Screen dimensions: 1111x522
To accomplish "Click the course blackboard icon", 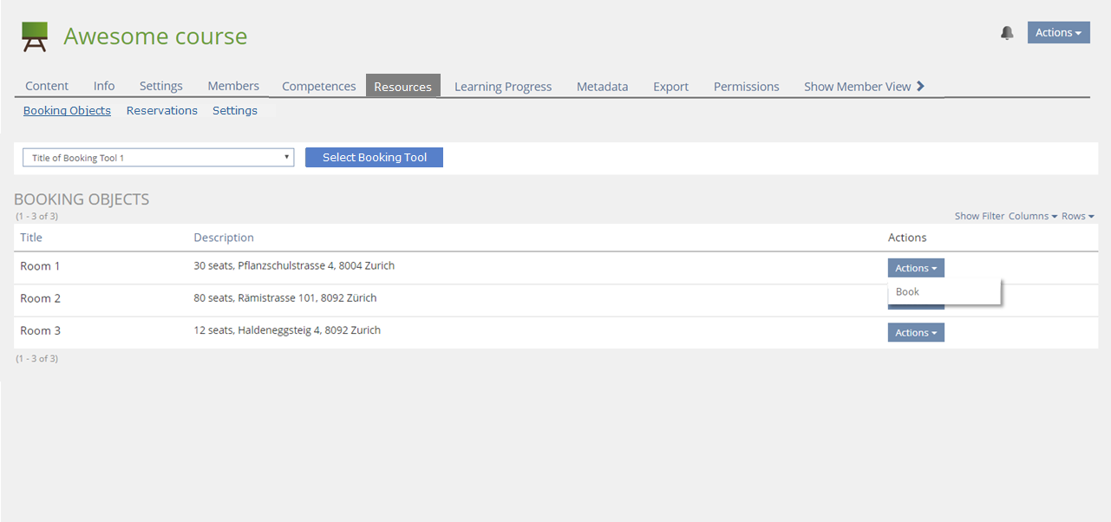I will pos(35,36).
